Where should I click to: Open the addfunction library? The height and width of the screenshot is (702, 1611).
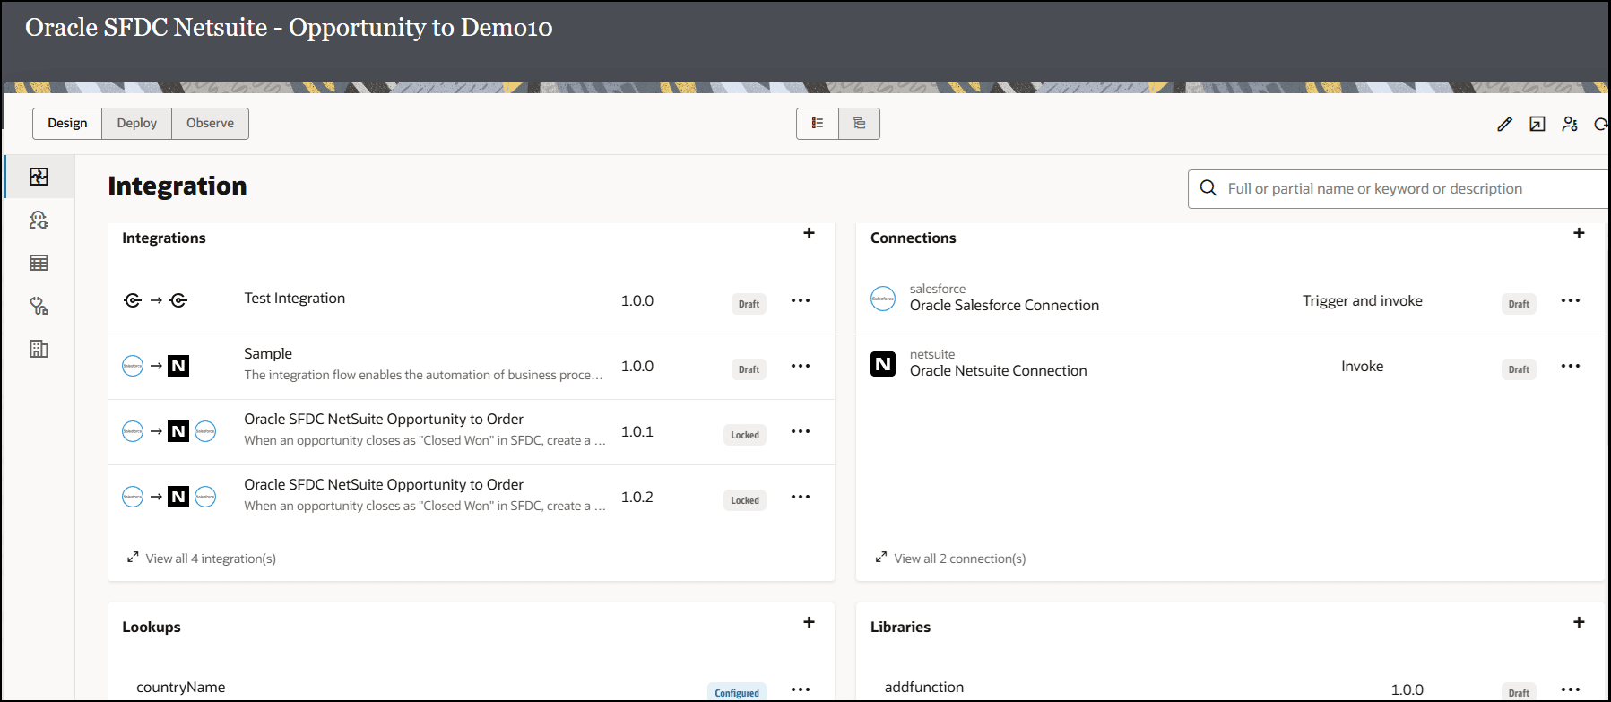924,688
